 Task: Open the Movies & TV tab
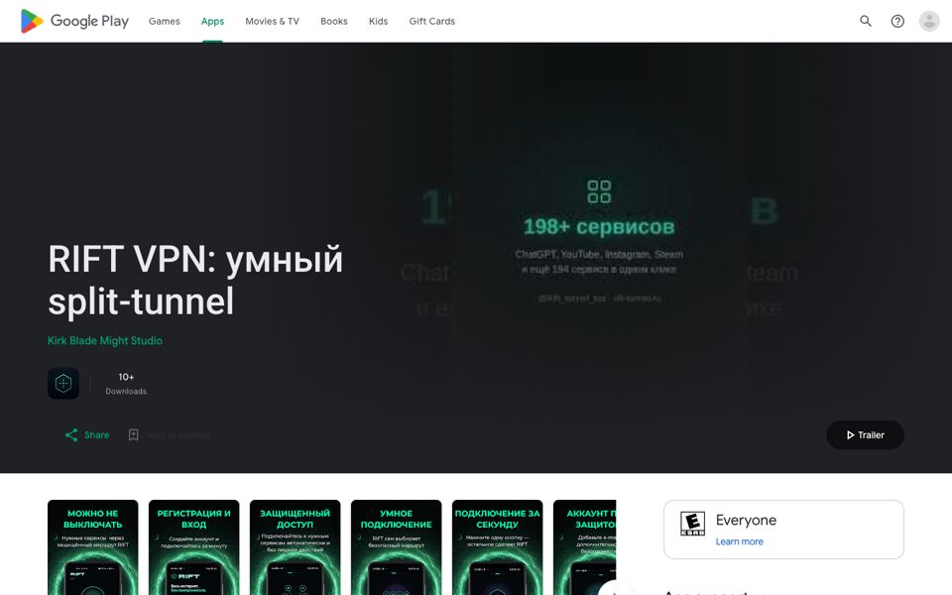click(272, 21)
